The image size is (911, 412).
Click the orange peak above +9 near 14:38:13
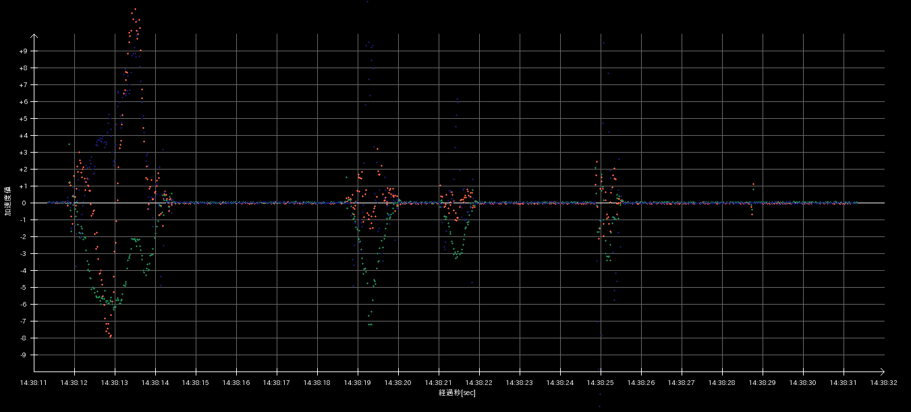tap(135, 9)
